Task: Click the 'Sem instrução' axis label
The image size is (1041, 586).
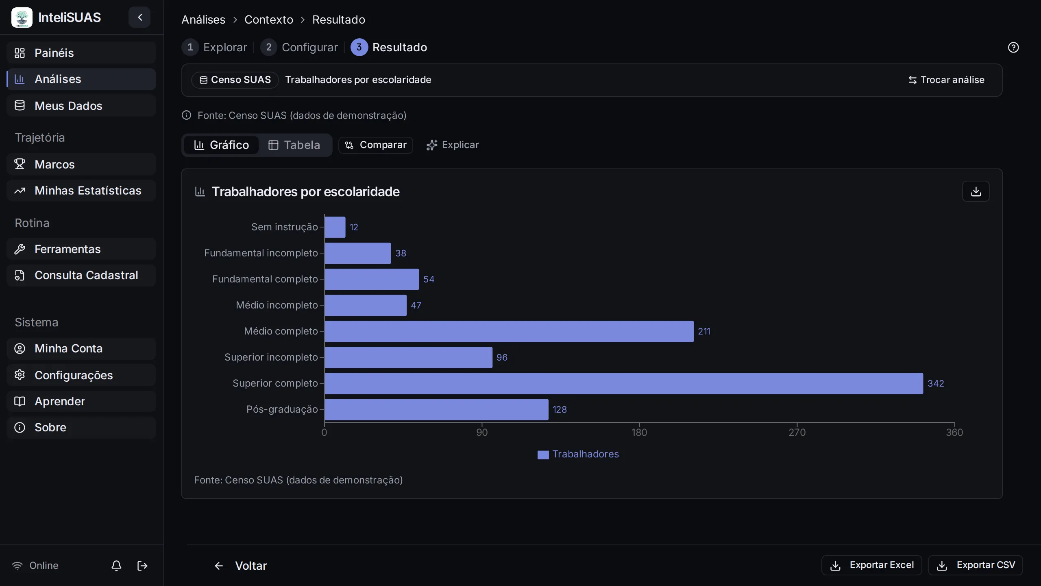Action: coord(285,227)
